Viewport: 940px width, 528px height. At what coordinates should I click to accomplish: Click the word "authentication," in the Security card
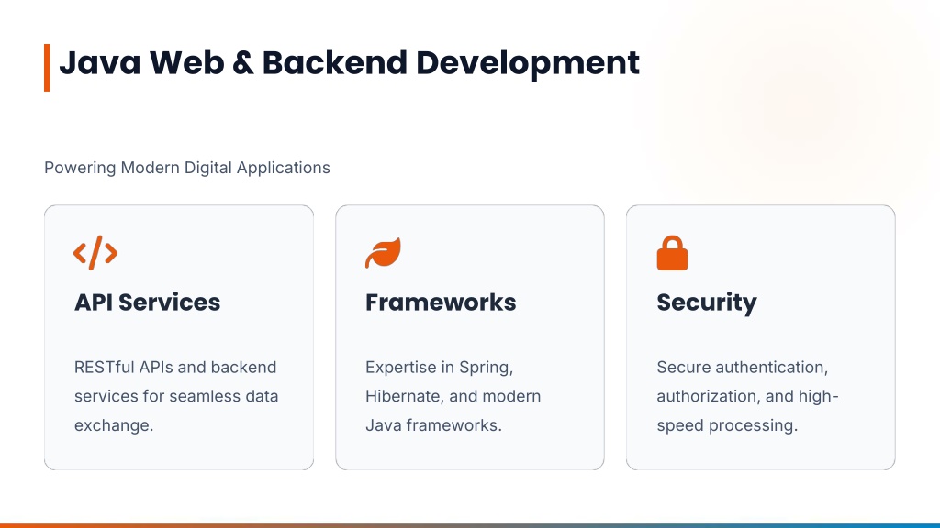click(x=770, y=368)
